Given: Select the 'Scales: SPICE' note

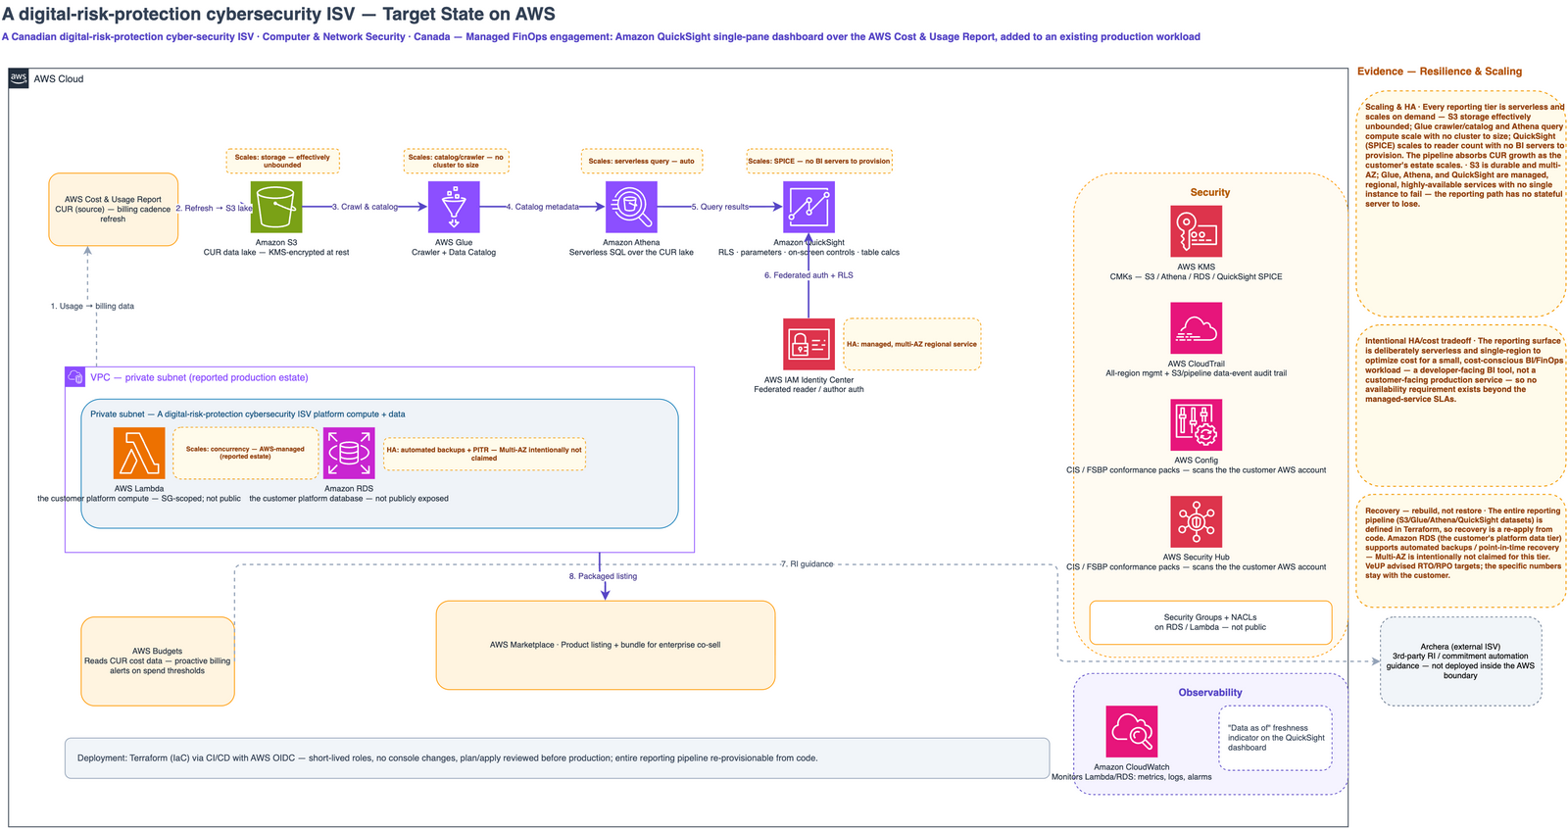Looking at the screenshot, I should tap(819, 161).
